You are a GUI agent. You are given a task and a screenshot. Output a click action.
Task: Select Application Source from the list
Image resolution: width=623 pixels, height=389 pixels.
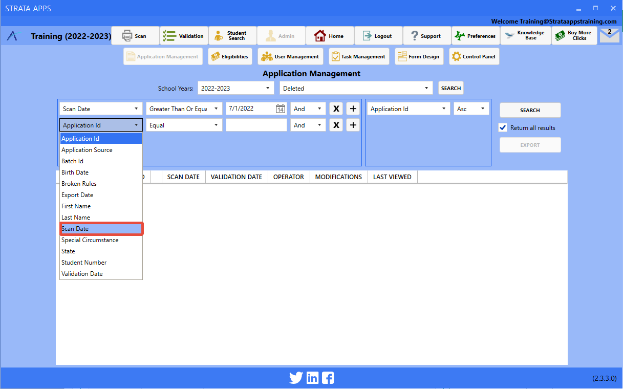click(x=101, y=149)
